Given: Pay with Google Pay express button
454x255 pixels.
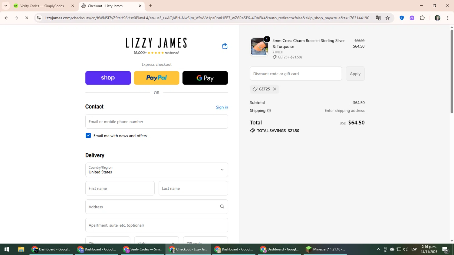Looking at the screenshot, I should (205, 78).
